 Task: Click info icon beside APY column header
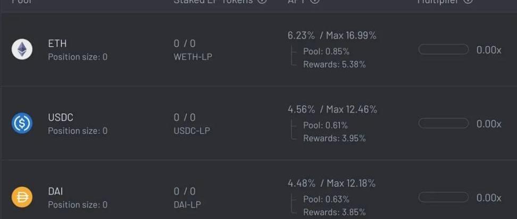point(315,2)
